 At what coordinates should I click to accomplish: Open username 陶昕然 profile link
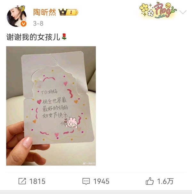pyautogui.click(x=44, y=12)
